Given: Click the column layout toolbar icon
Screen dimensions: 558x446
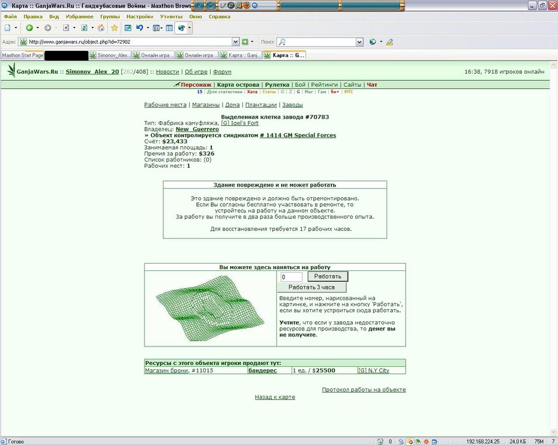Looking at the screenshot, I should click(156, 28).
